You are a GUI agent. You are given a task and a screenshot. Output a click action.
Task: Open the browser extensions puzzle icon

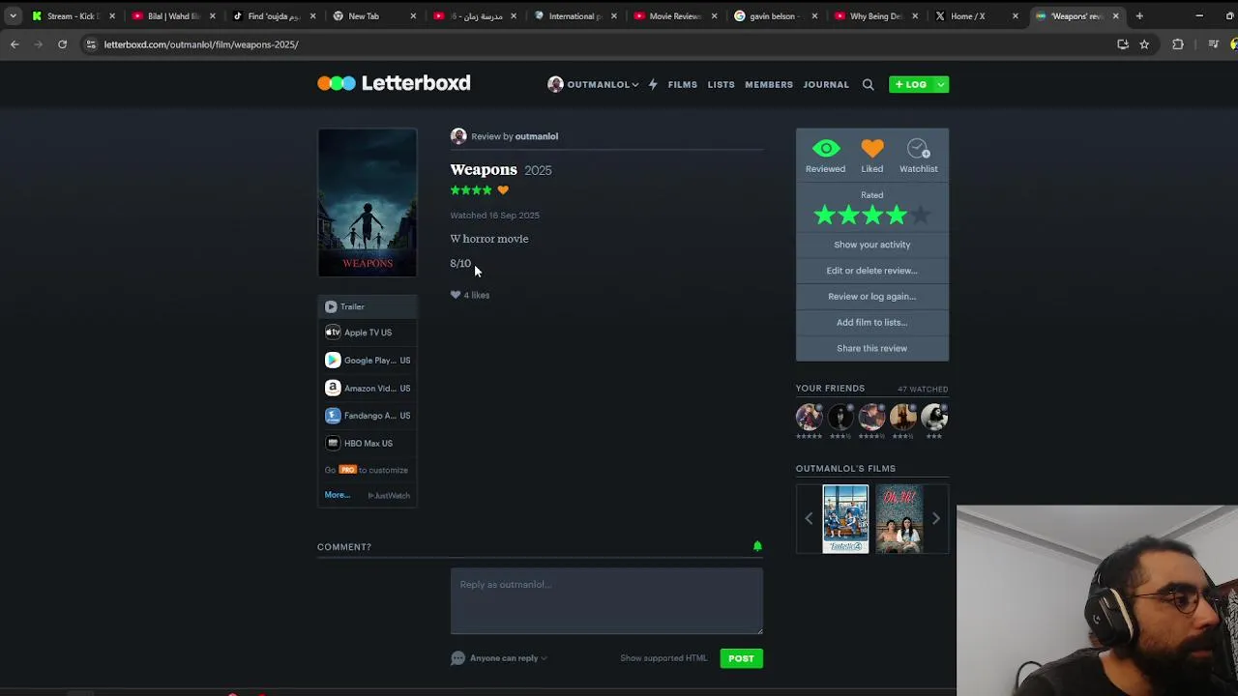(1177, 44)
